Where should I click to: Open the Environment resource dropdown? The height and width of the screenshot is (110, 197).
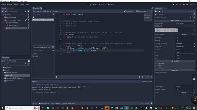[x=185, y=34]
